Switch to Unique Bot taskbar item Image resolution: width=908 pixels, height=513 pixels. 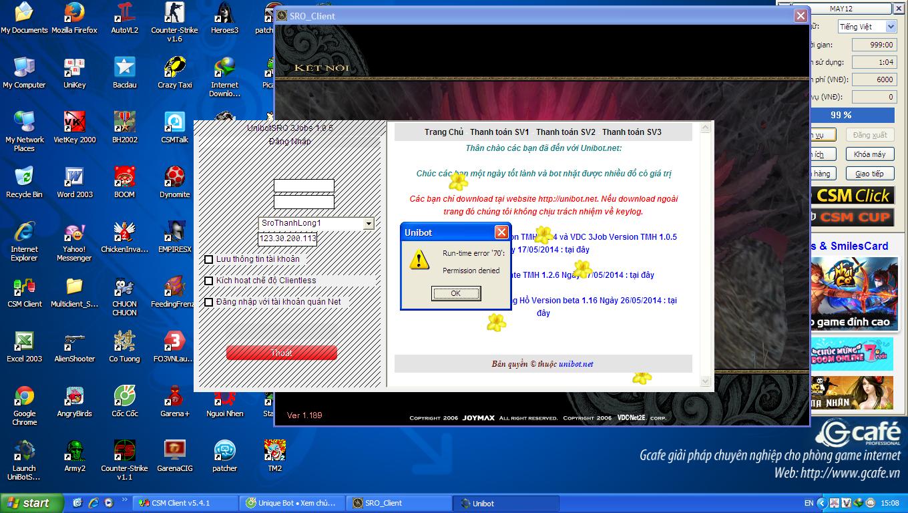(x=293, y=503)
